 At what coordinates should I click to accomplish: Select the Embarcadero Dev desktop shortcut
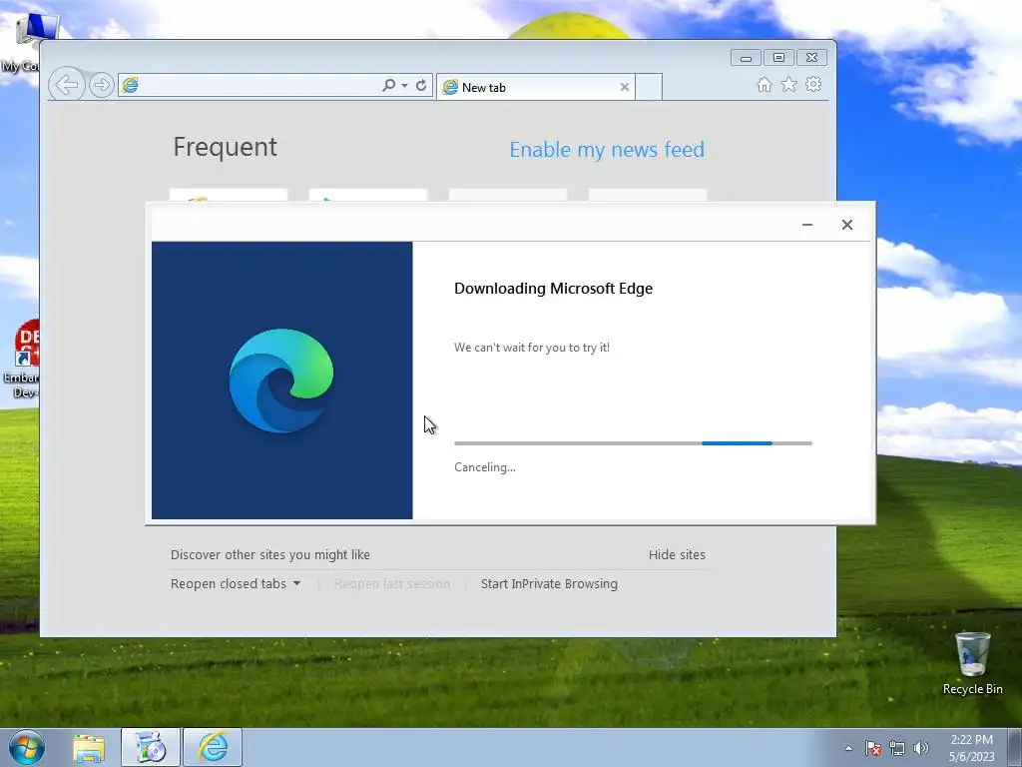[21, 359]
